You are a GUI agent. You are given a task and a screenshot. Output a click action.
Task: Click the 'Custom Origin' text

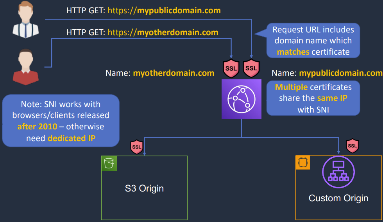click(x=338, y=198)
